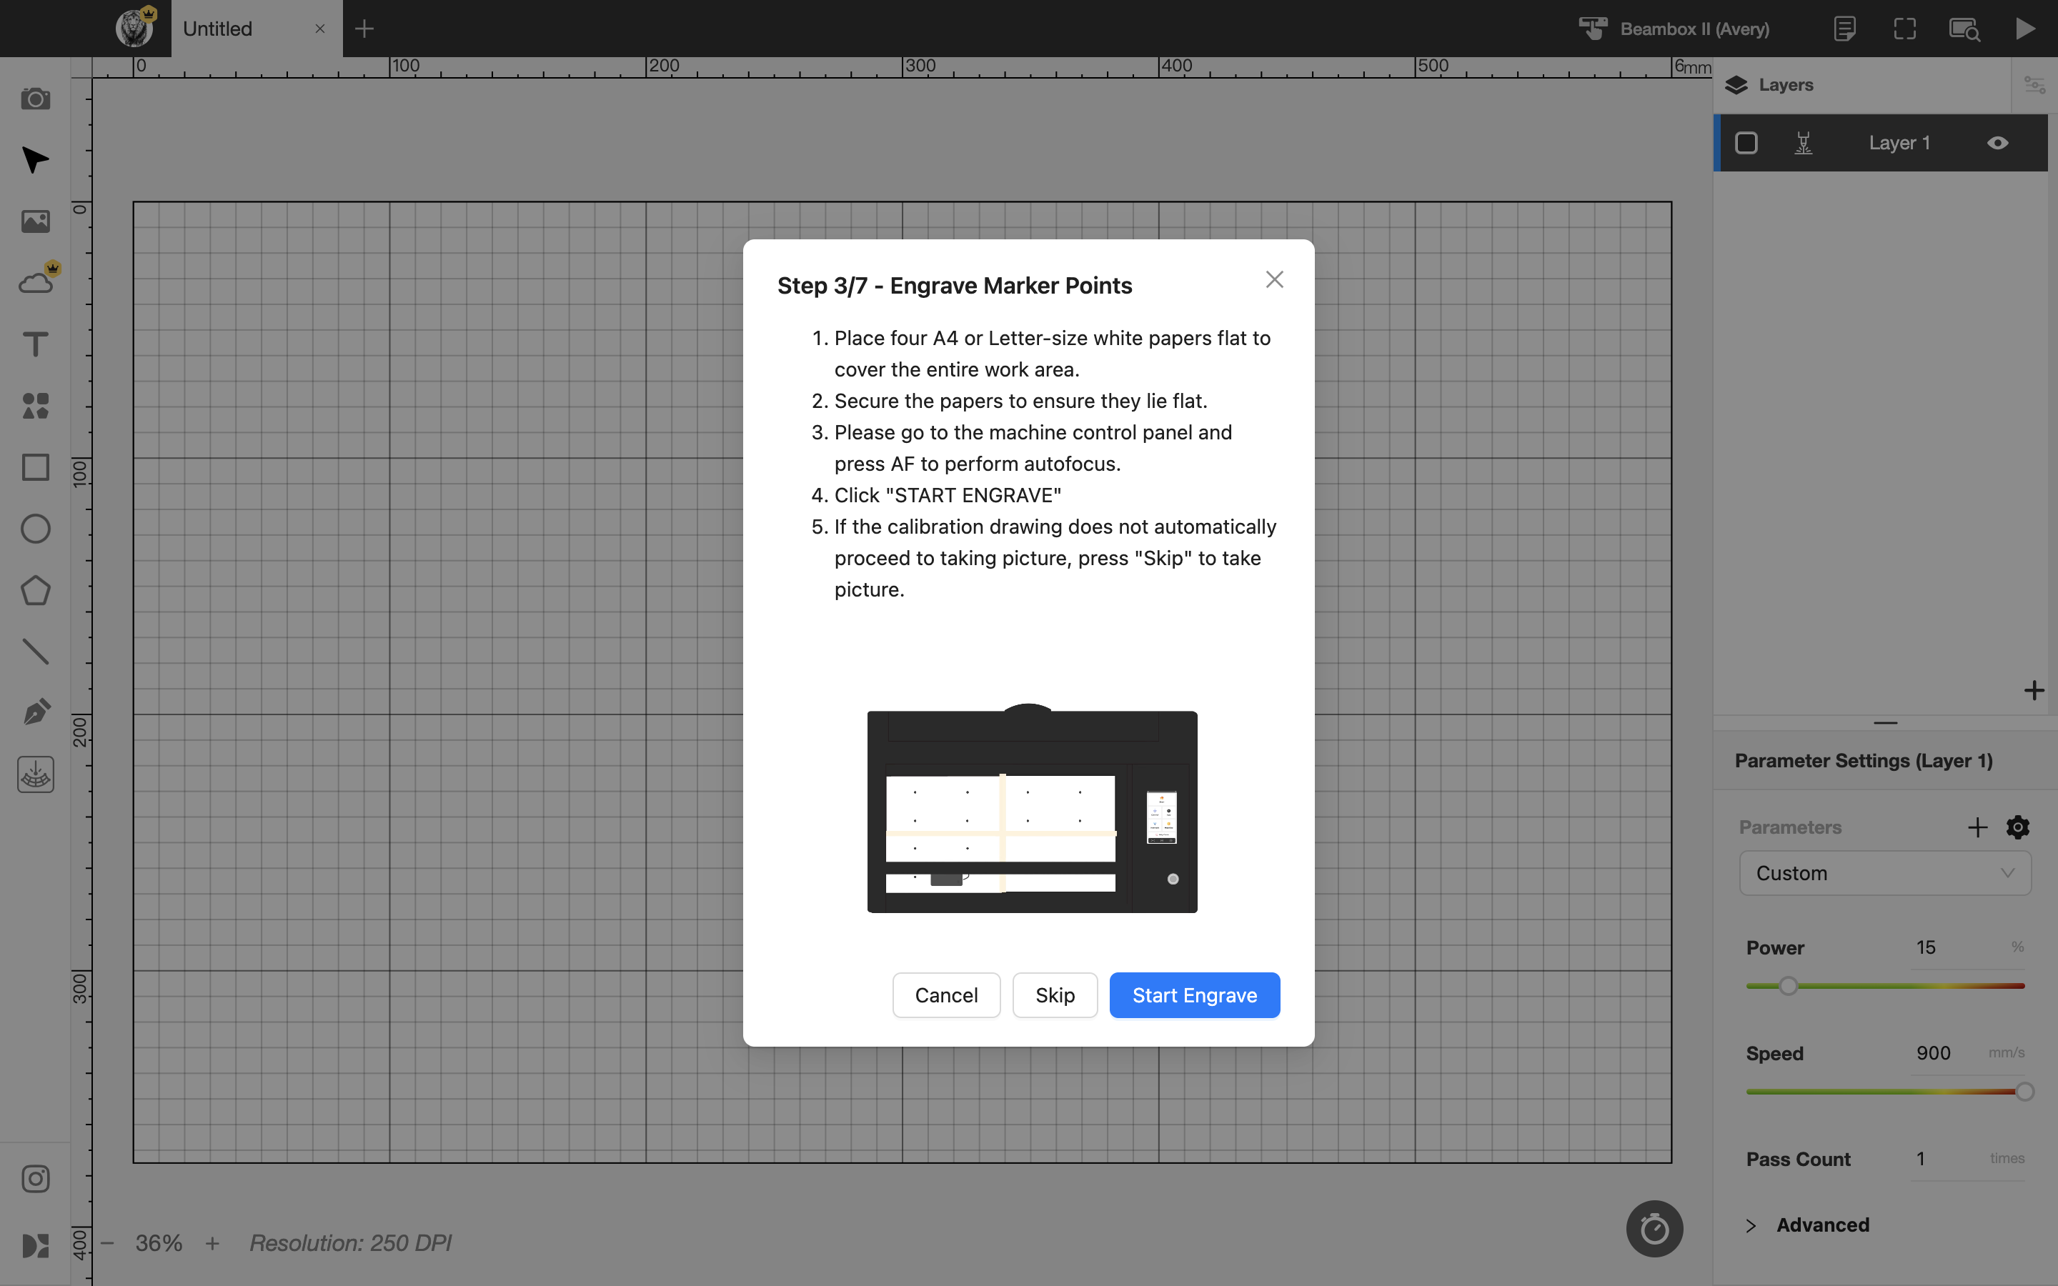Open the passthrough tool icon
This screenshot has height=1286, width=2058.
click(35, 775)
